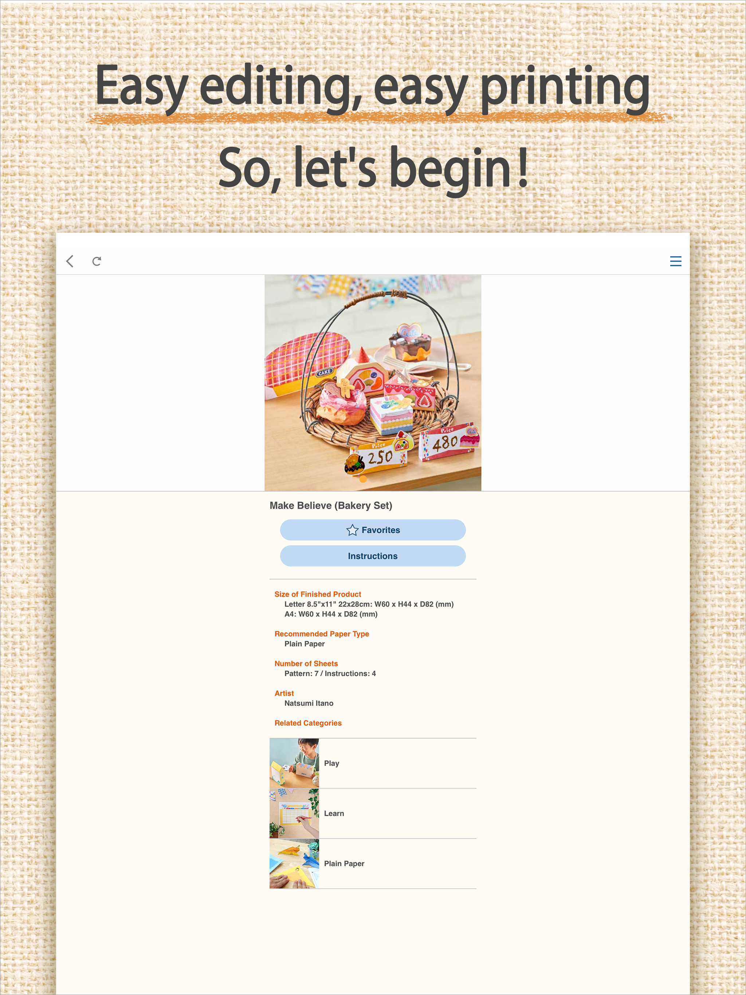This screenshot has width=746, height=995.
Task: Open the Instructions button
Action: tap(373, 556)
